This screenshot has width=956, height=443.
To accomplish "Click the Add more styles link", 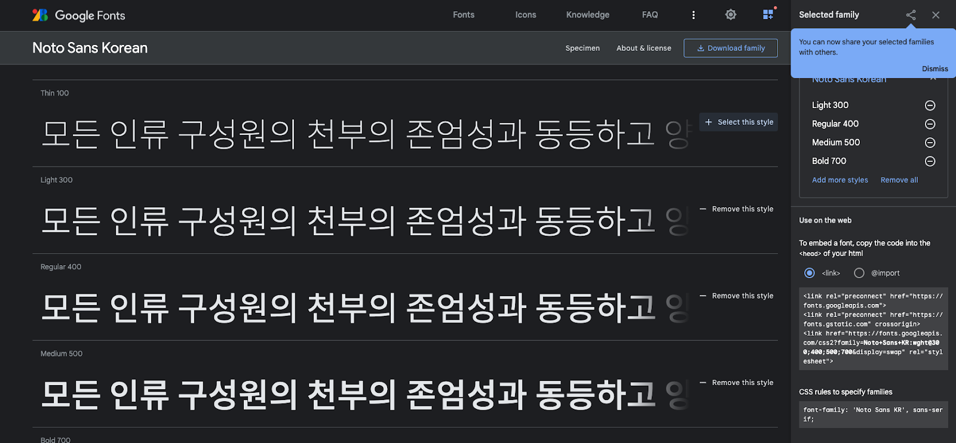I will pos(839,180).
